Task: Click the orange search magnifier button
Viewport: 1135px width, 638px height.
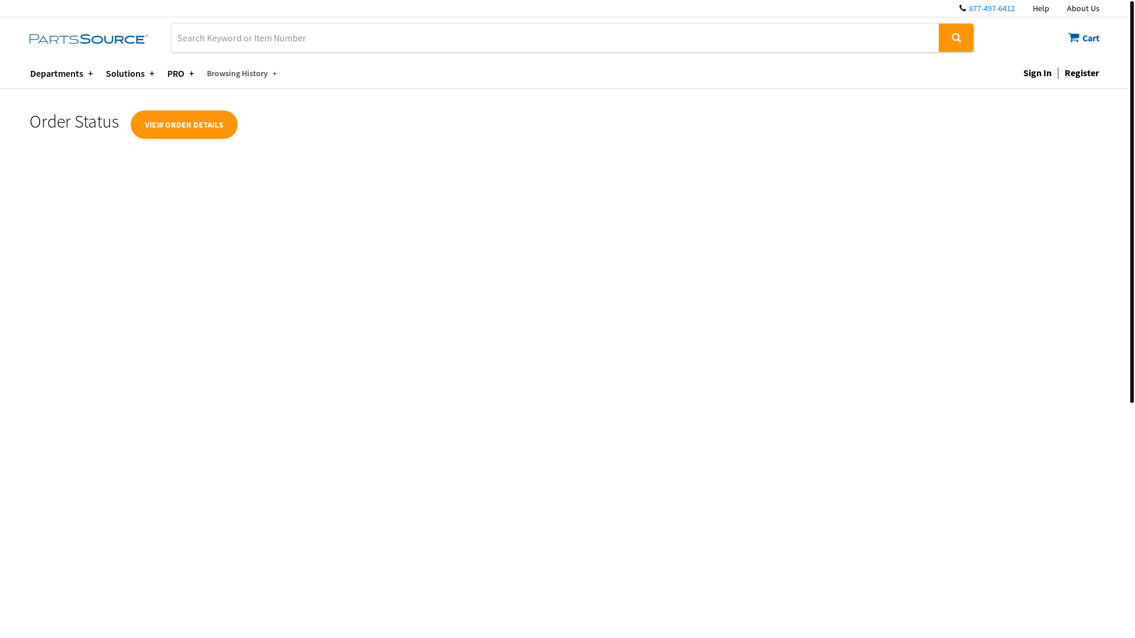Action: (956, 38)
